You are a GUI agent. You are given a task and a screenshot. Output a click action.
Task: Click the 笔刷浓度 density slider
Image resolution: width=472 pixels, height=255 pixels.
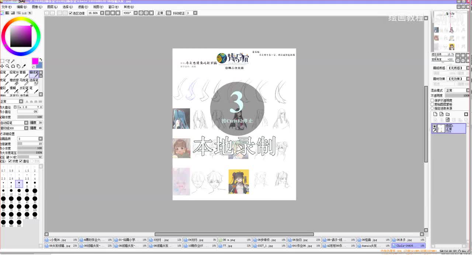coord(30,117)
